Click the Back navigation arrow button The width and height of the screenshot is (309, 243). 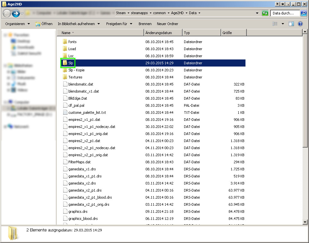[7, 13]
